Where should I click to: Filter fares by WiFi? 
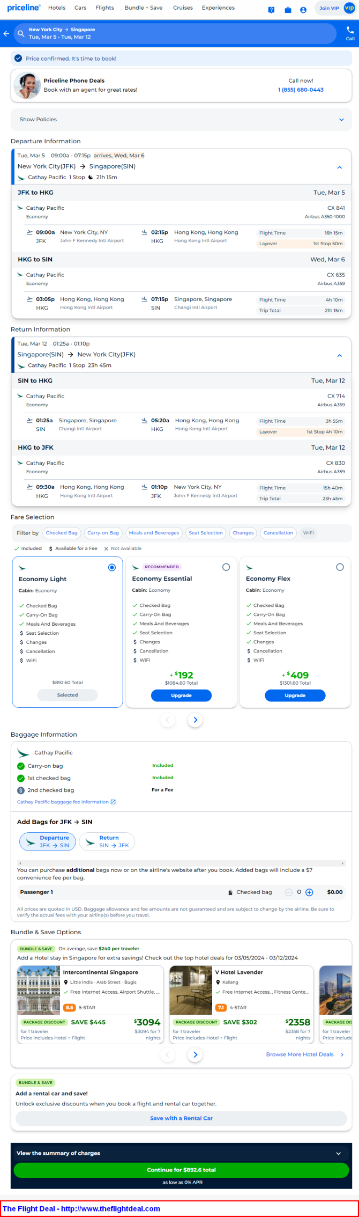click(308, 533)
